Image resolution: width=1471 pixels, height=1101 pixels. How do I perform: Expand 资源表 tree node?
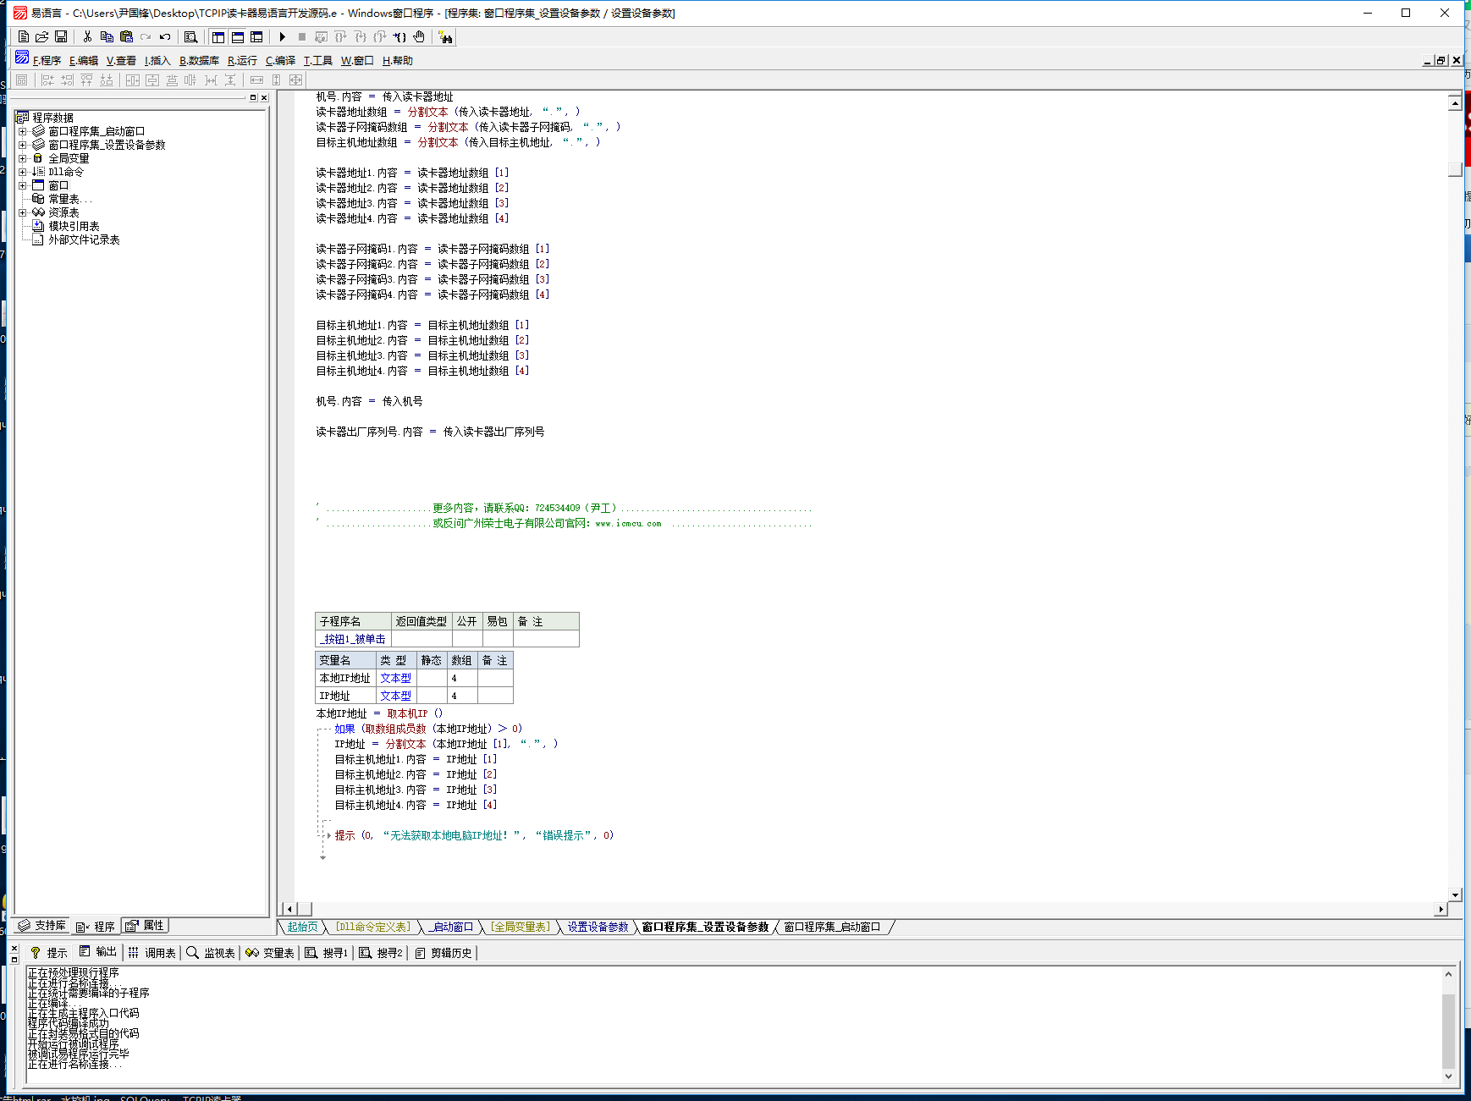coord(23,212)
